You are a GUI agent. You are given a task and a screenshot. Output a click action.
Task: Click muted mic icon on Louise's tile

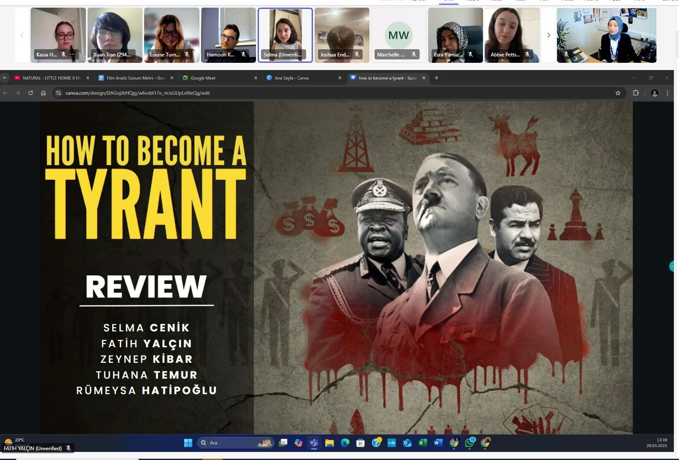click(187, 54)
